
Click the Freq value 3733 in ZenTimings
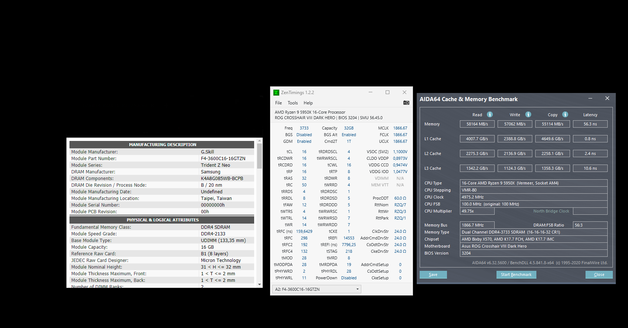[304, 128]
